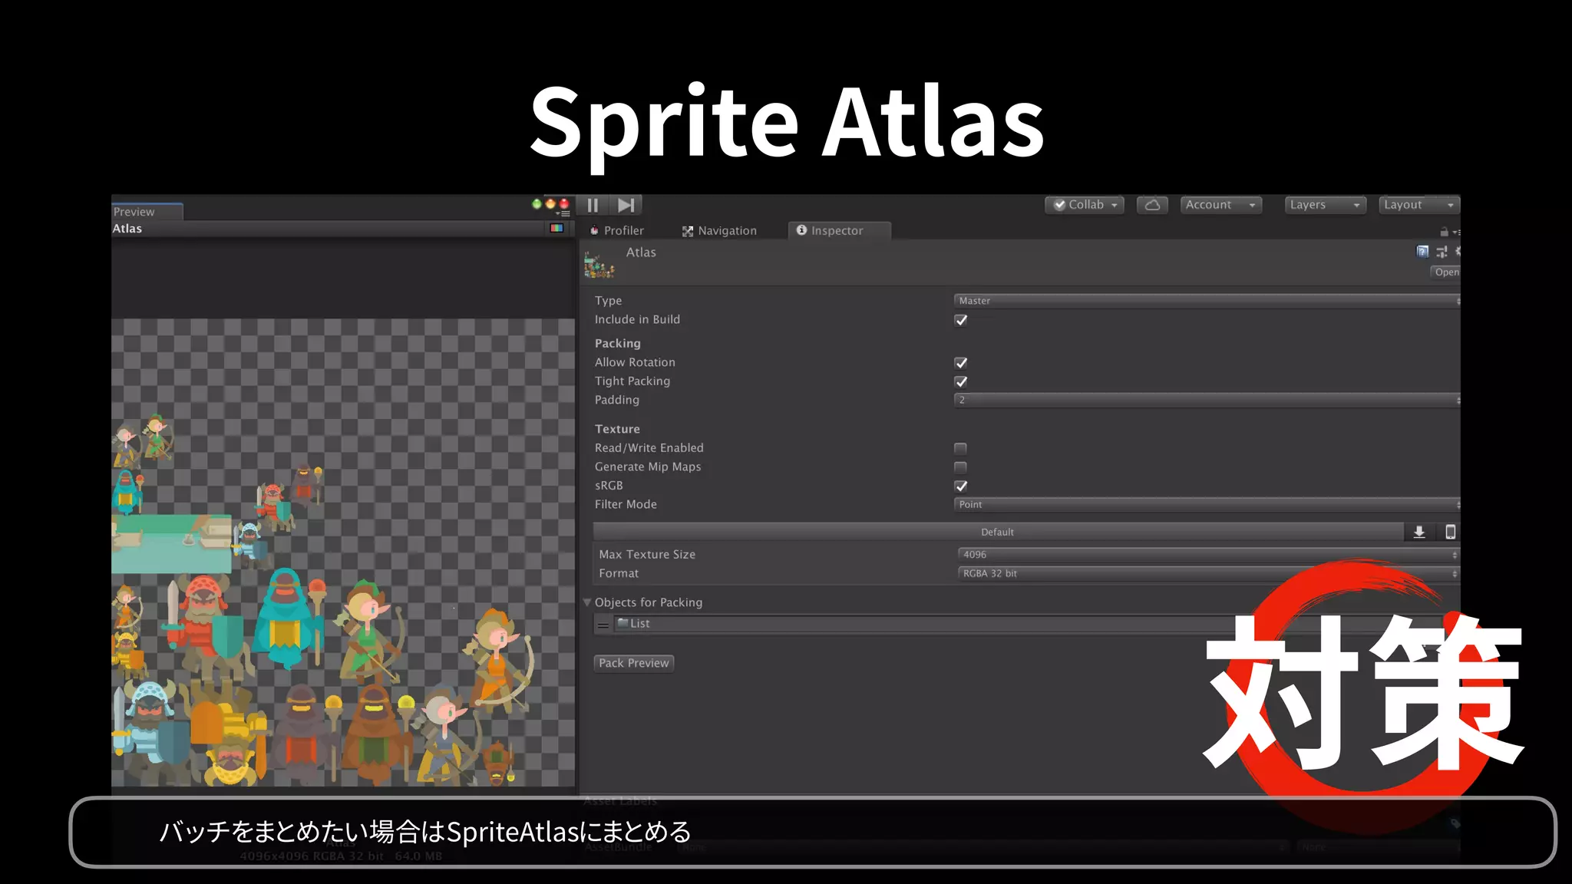Switch to the Inspector tab

click(x=838, y=230)
